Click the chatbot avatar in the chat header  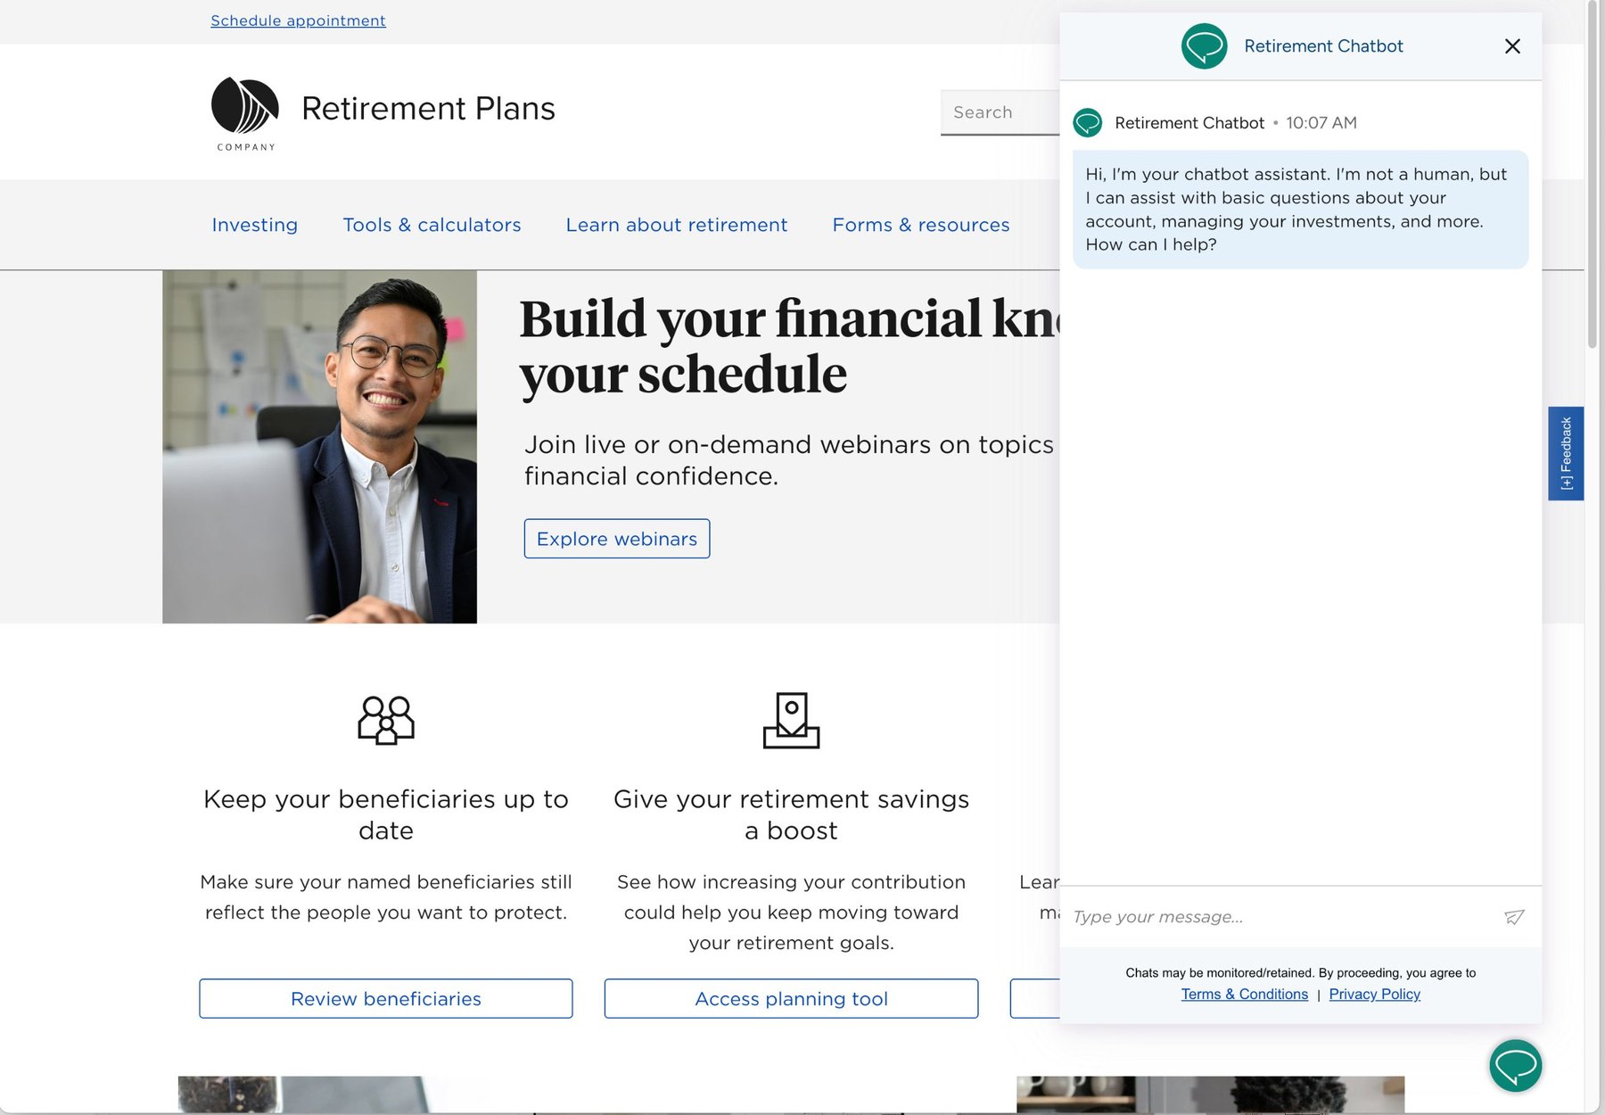1204,46
